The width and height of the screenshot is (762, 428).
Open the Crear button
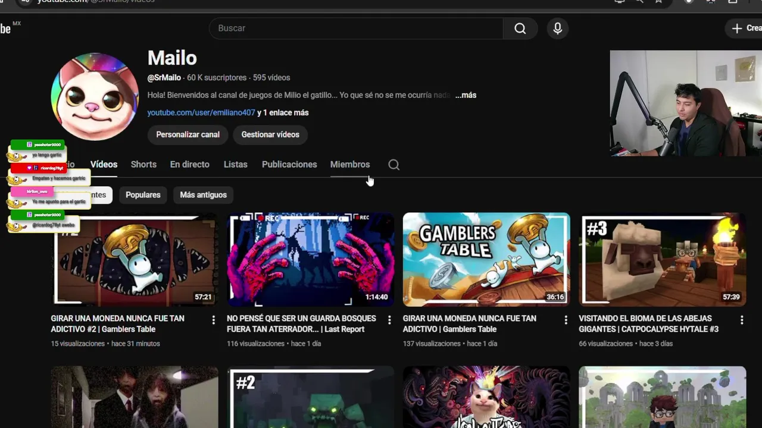click(x=744, y=28)
